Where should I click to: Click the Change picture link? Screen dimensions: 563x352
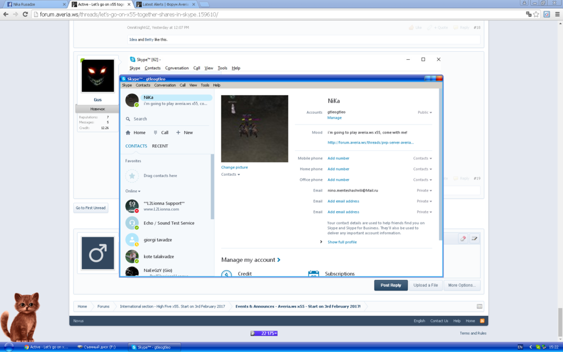pos(234,167)
